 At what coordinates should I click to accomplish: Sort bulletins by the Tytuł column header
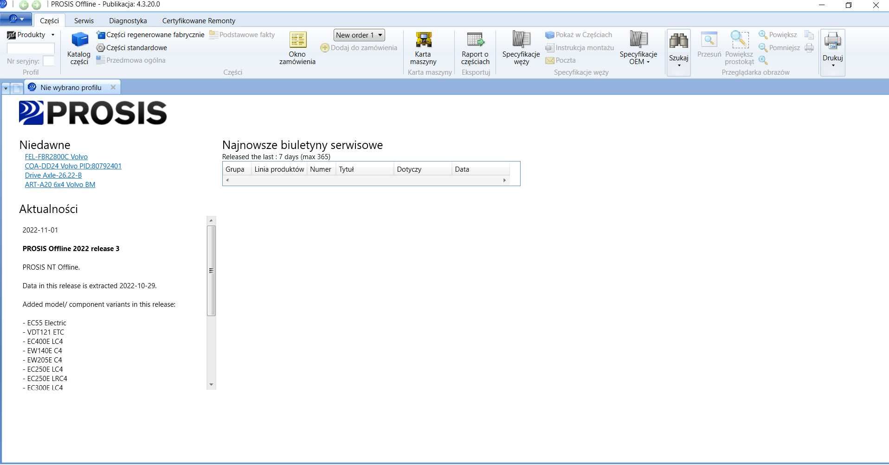[x=365, y=169]
